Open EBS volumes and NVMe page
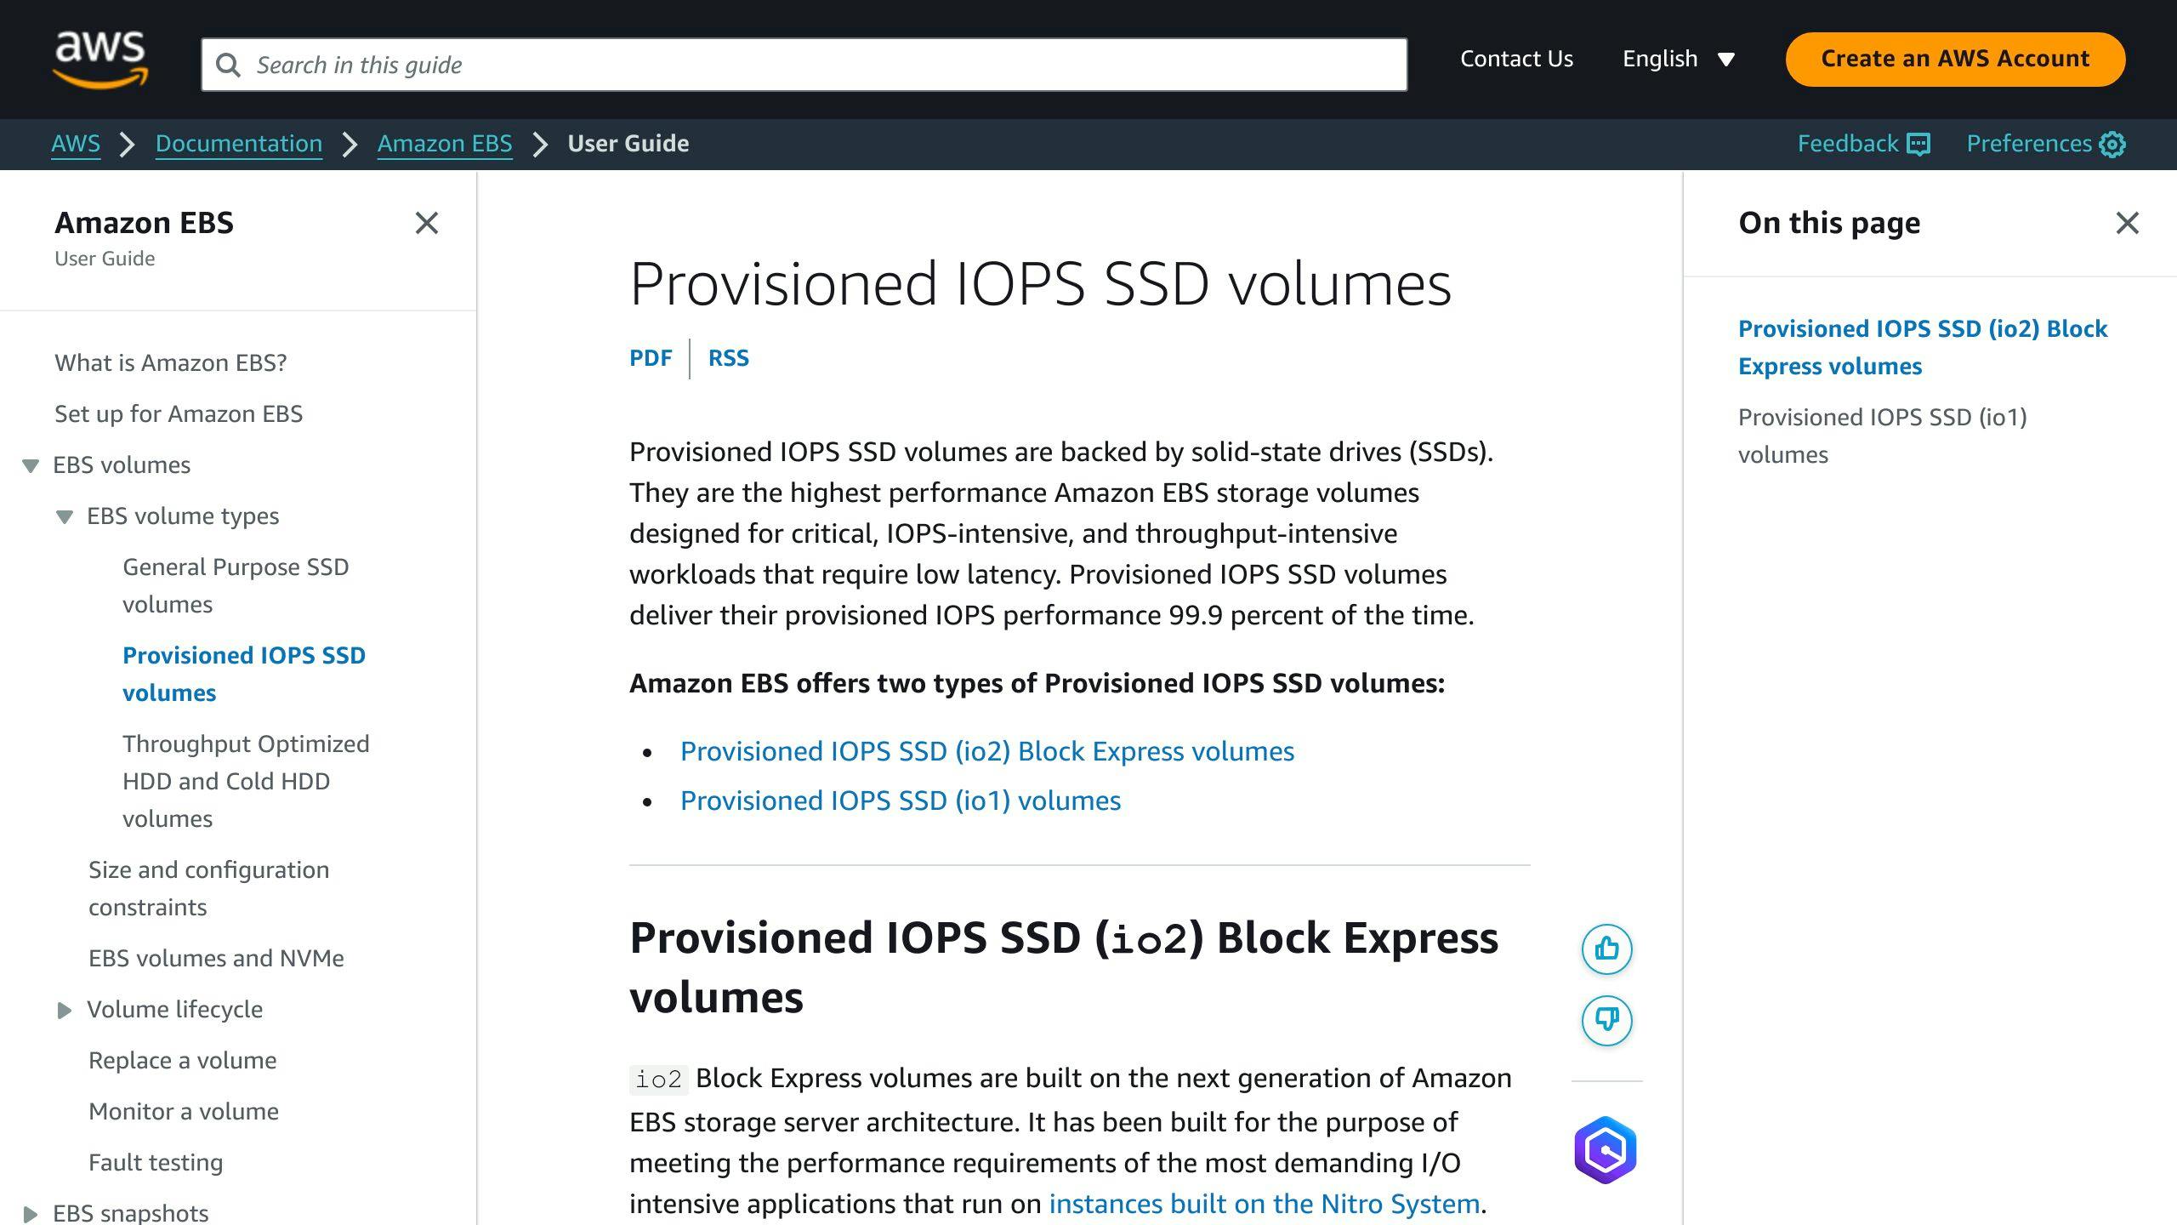This screenshot has height=1225, width=2177. pyautogui.click(x=216, y=959)
